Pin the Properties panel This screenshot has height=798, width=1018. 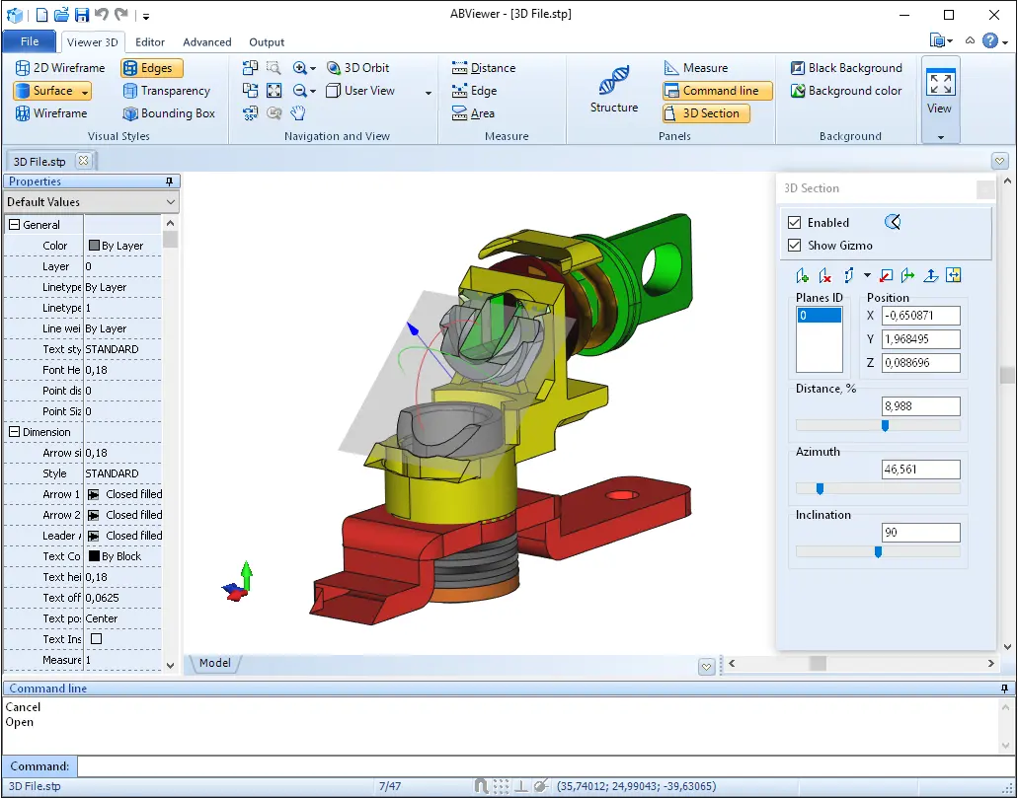170,181
